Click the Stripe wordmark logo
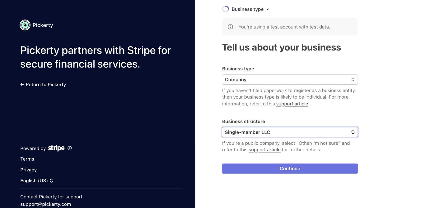Screen dimensions: 448x208 [56, 148]
